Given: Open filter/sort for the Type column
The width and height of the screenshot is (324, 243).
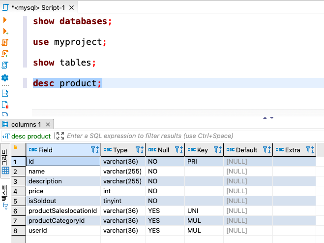Looking at the screenshot, I should click(140, 149).
